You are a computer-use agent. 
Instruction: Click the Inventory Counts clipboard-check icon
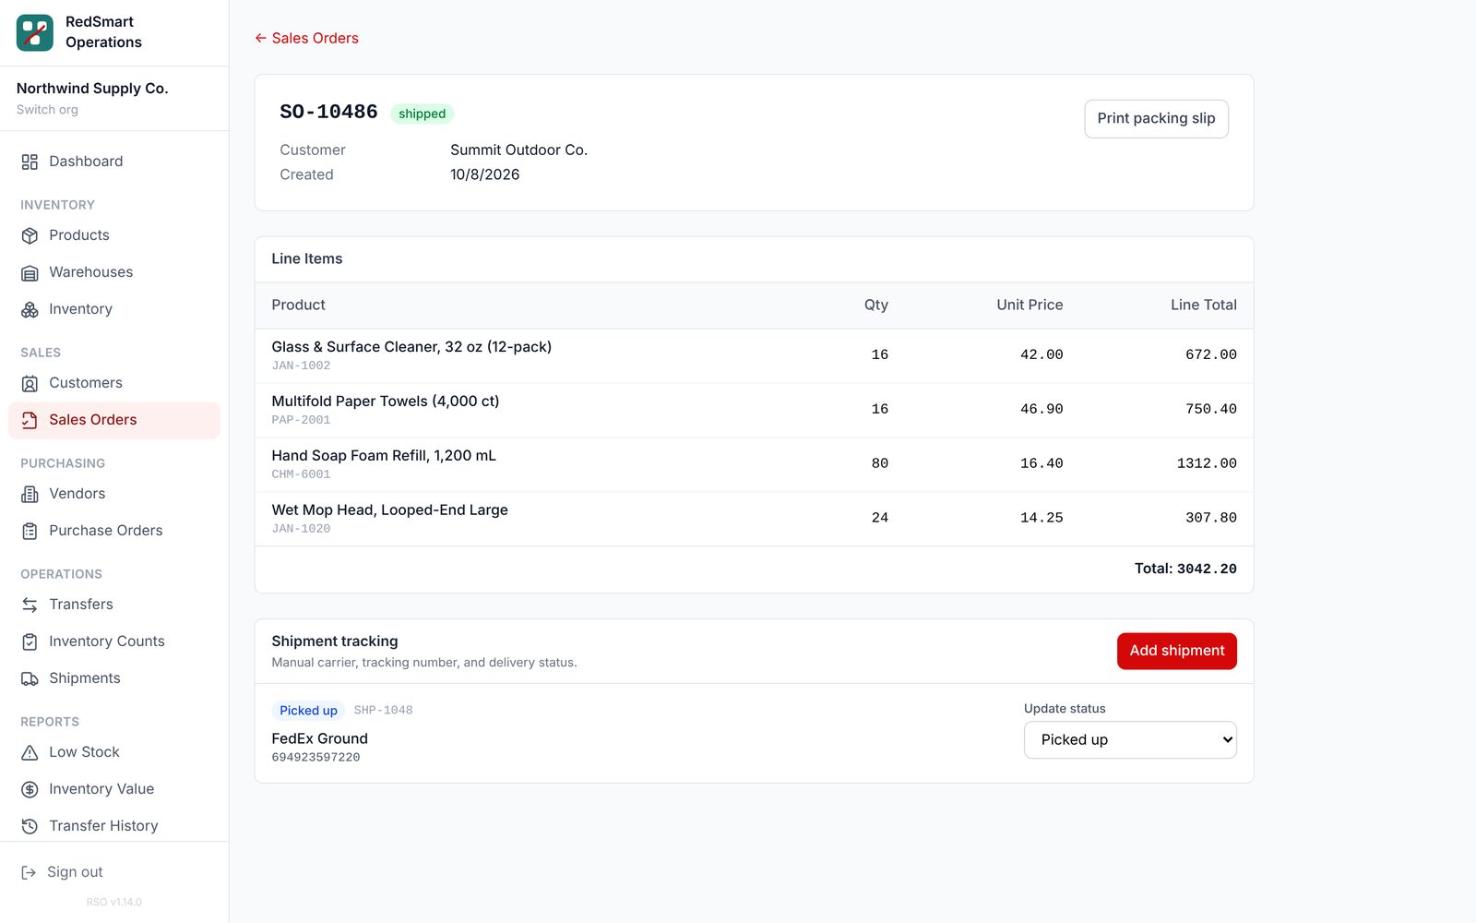click(x=30, y=641)
